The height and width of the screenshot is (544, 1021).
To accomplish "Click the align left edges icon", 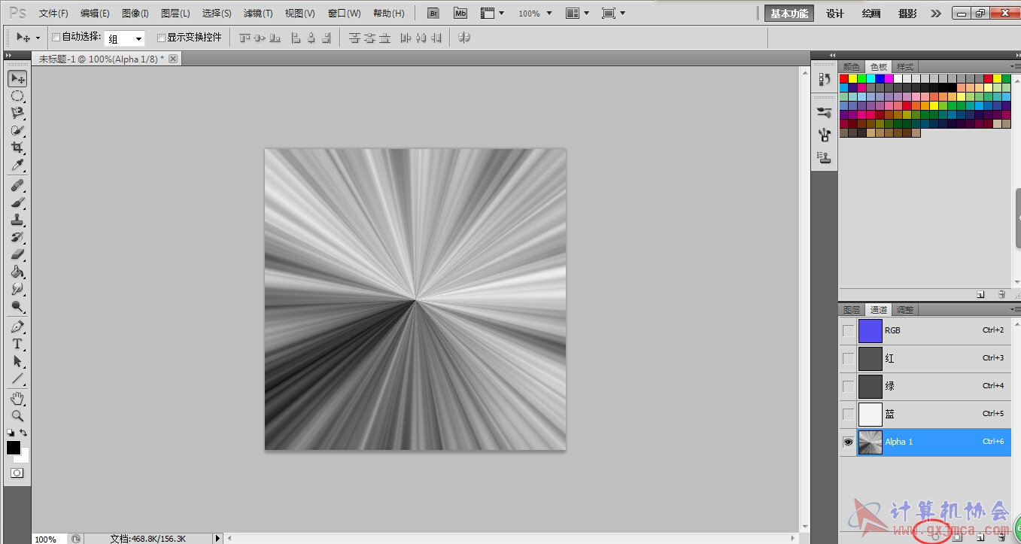I will pyautogui.click(x=296, y=38).
